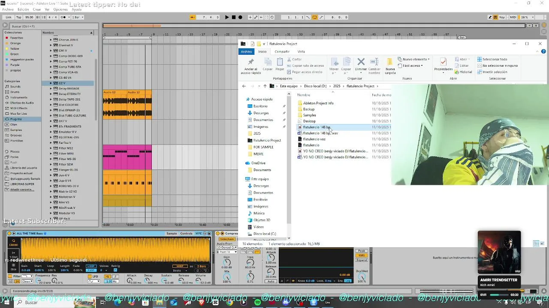Open MIDI Effects browser category

19,108
